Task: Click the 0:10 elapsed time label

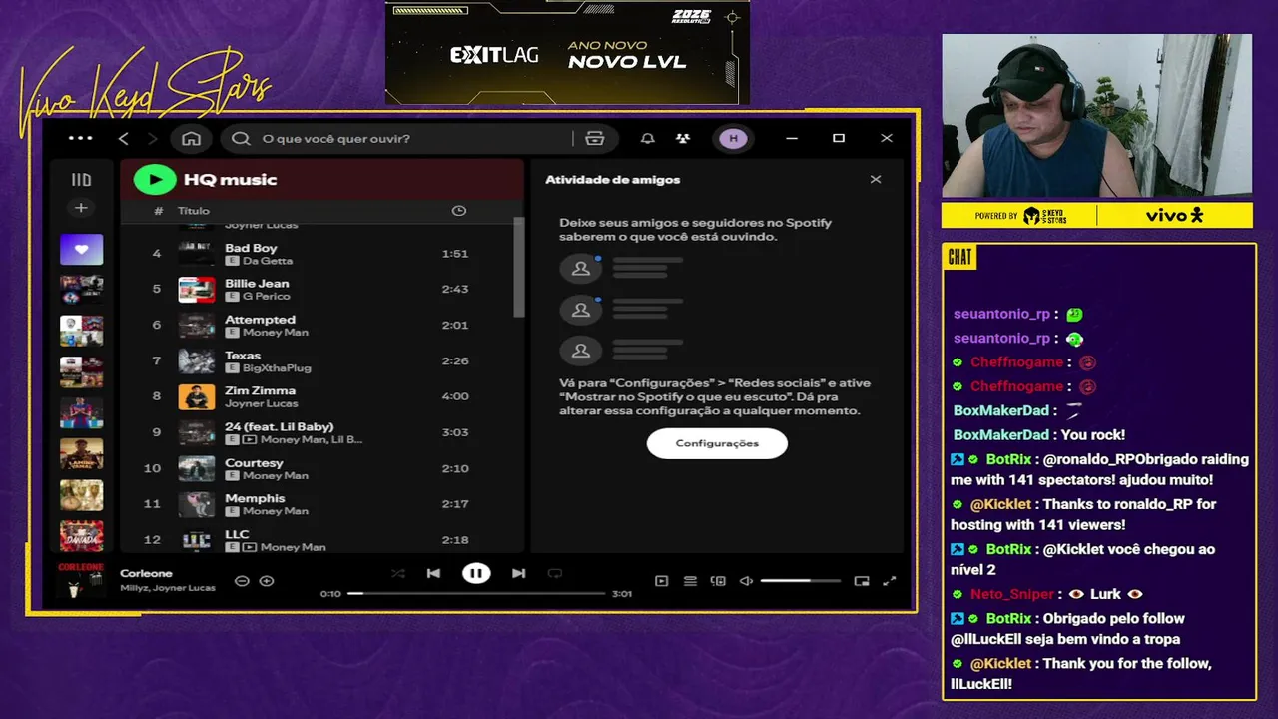Action: pos(330,594)
